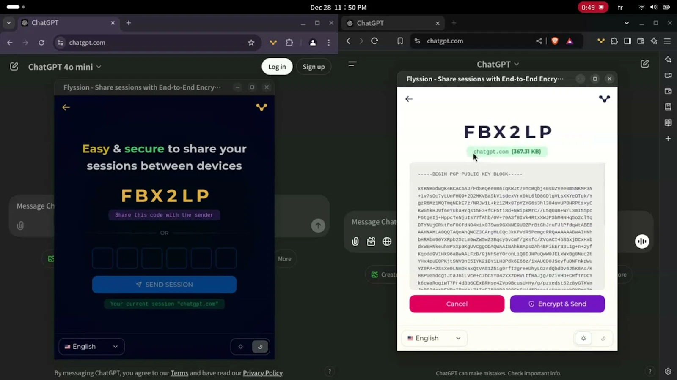Select ChatGPT tab in left browser
The width and height of the screenshot is (677, 380).
[68, 23]
